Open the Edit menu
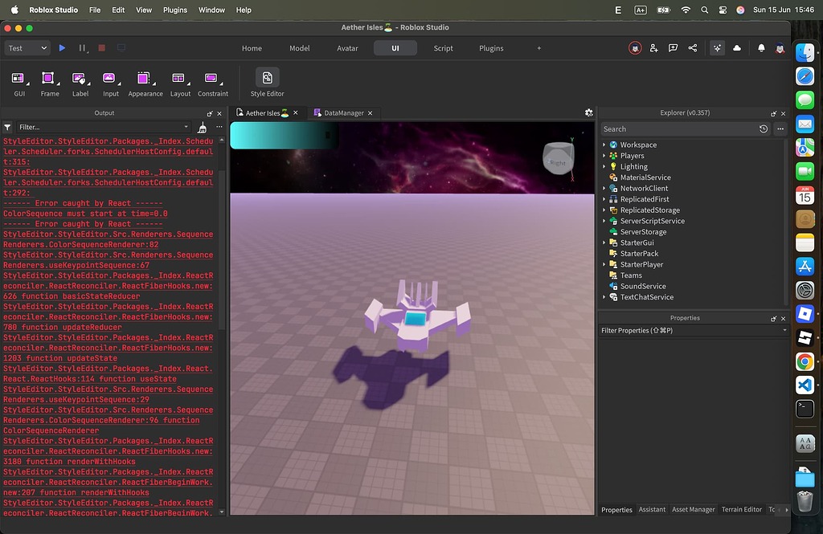 coord(118,10)
